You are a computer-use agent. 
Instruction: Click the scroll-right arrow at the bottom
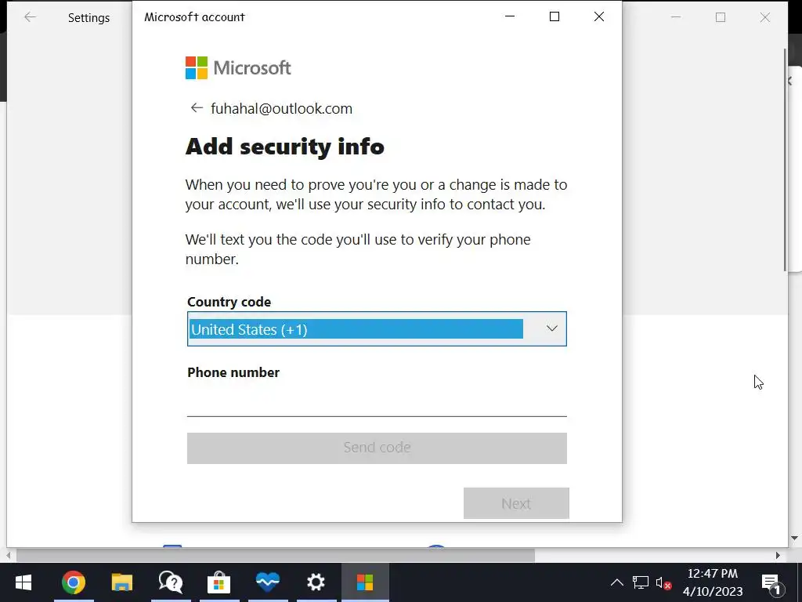pos(778,556)
